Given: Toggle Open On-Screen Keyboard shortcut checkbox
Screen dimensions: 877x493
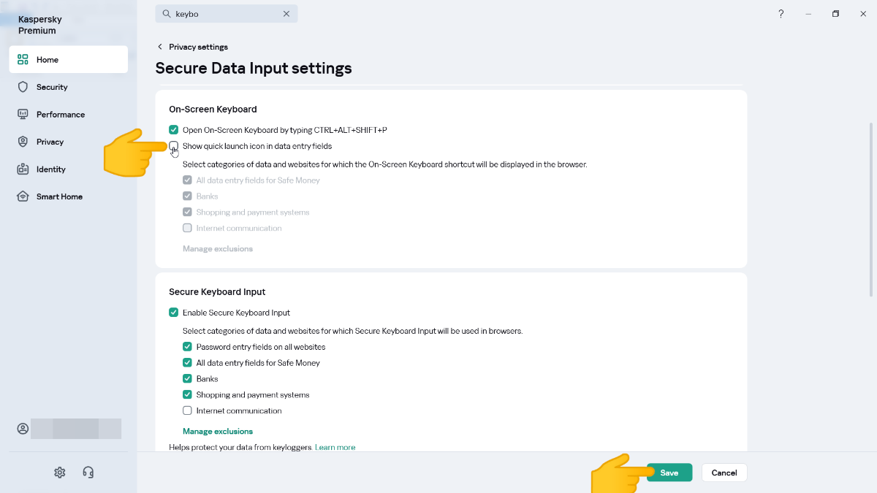Looking at the screenshot, I should [x=174, y=130].
